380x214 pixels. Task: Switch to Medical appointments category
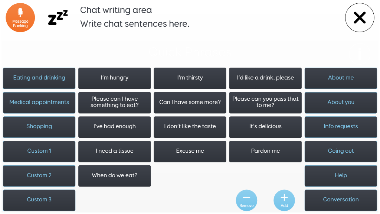click(x=39, y=103)
